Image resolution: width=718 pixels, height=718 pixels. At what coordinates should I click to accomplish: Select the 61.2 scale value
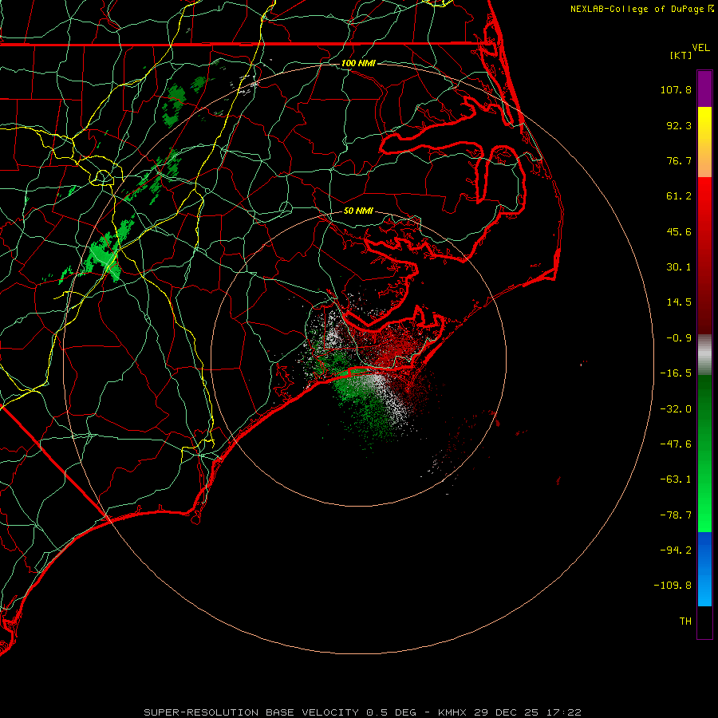pyautogui.click(x=679, y=196)
